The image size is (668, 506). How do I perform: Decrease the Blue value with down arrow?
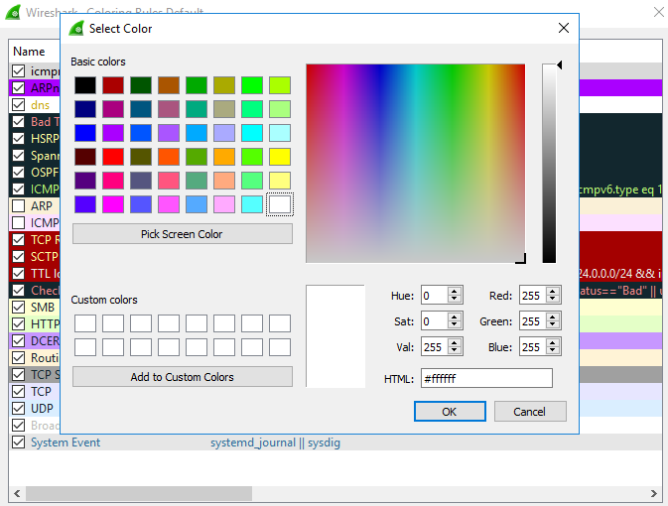(x=553, y=351)
